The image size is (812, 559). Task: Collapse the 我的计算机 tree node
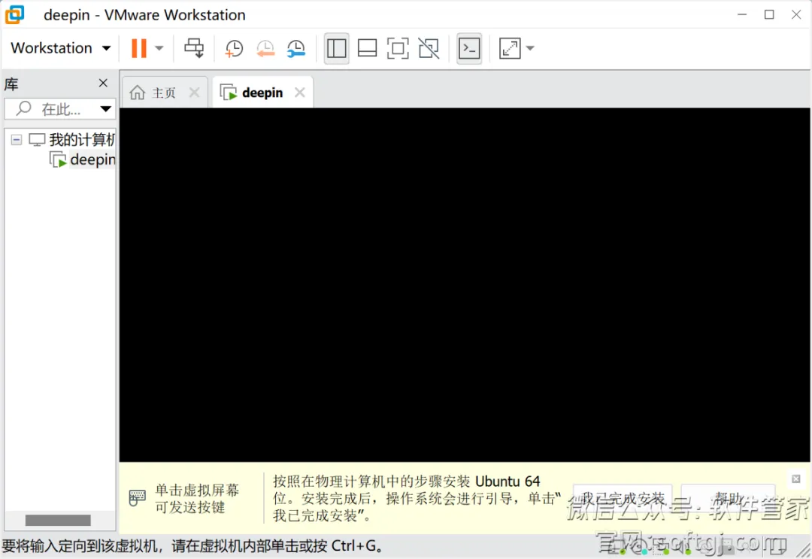coord(17,140)
